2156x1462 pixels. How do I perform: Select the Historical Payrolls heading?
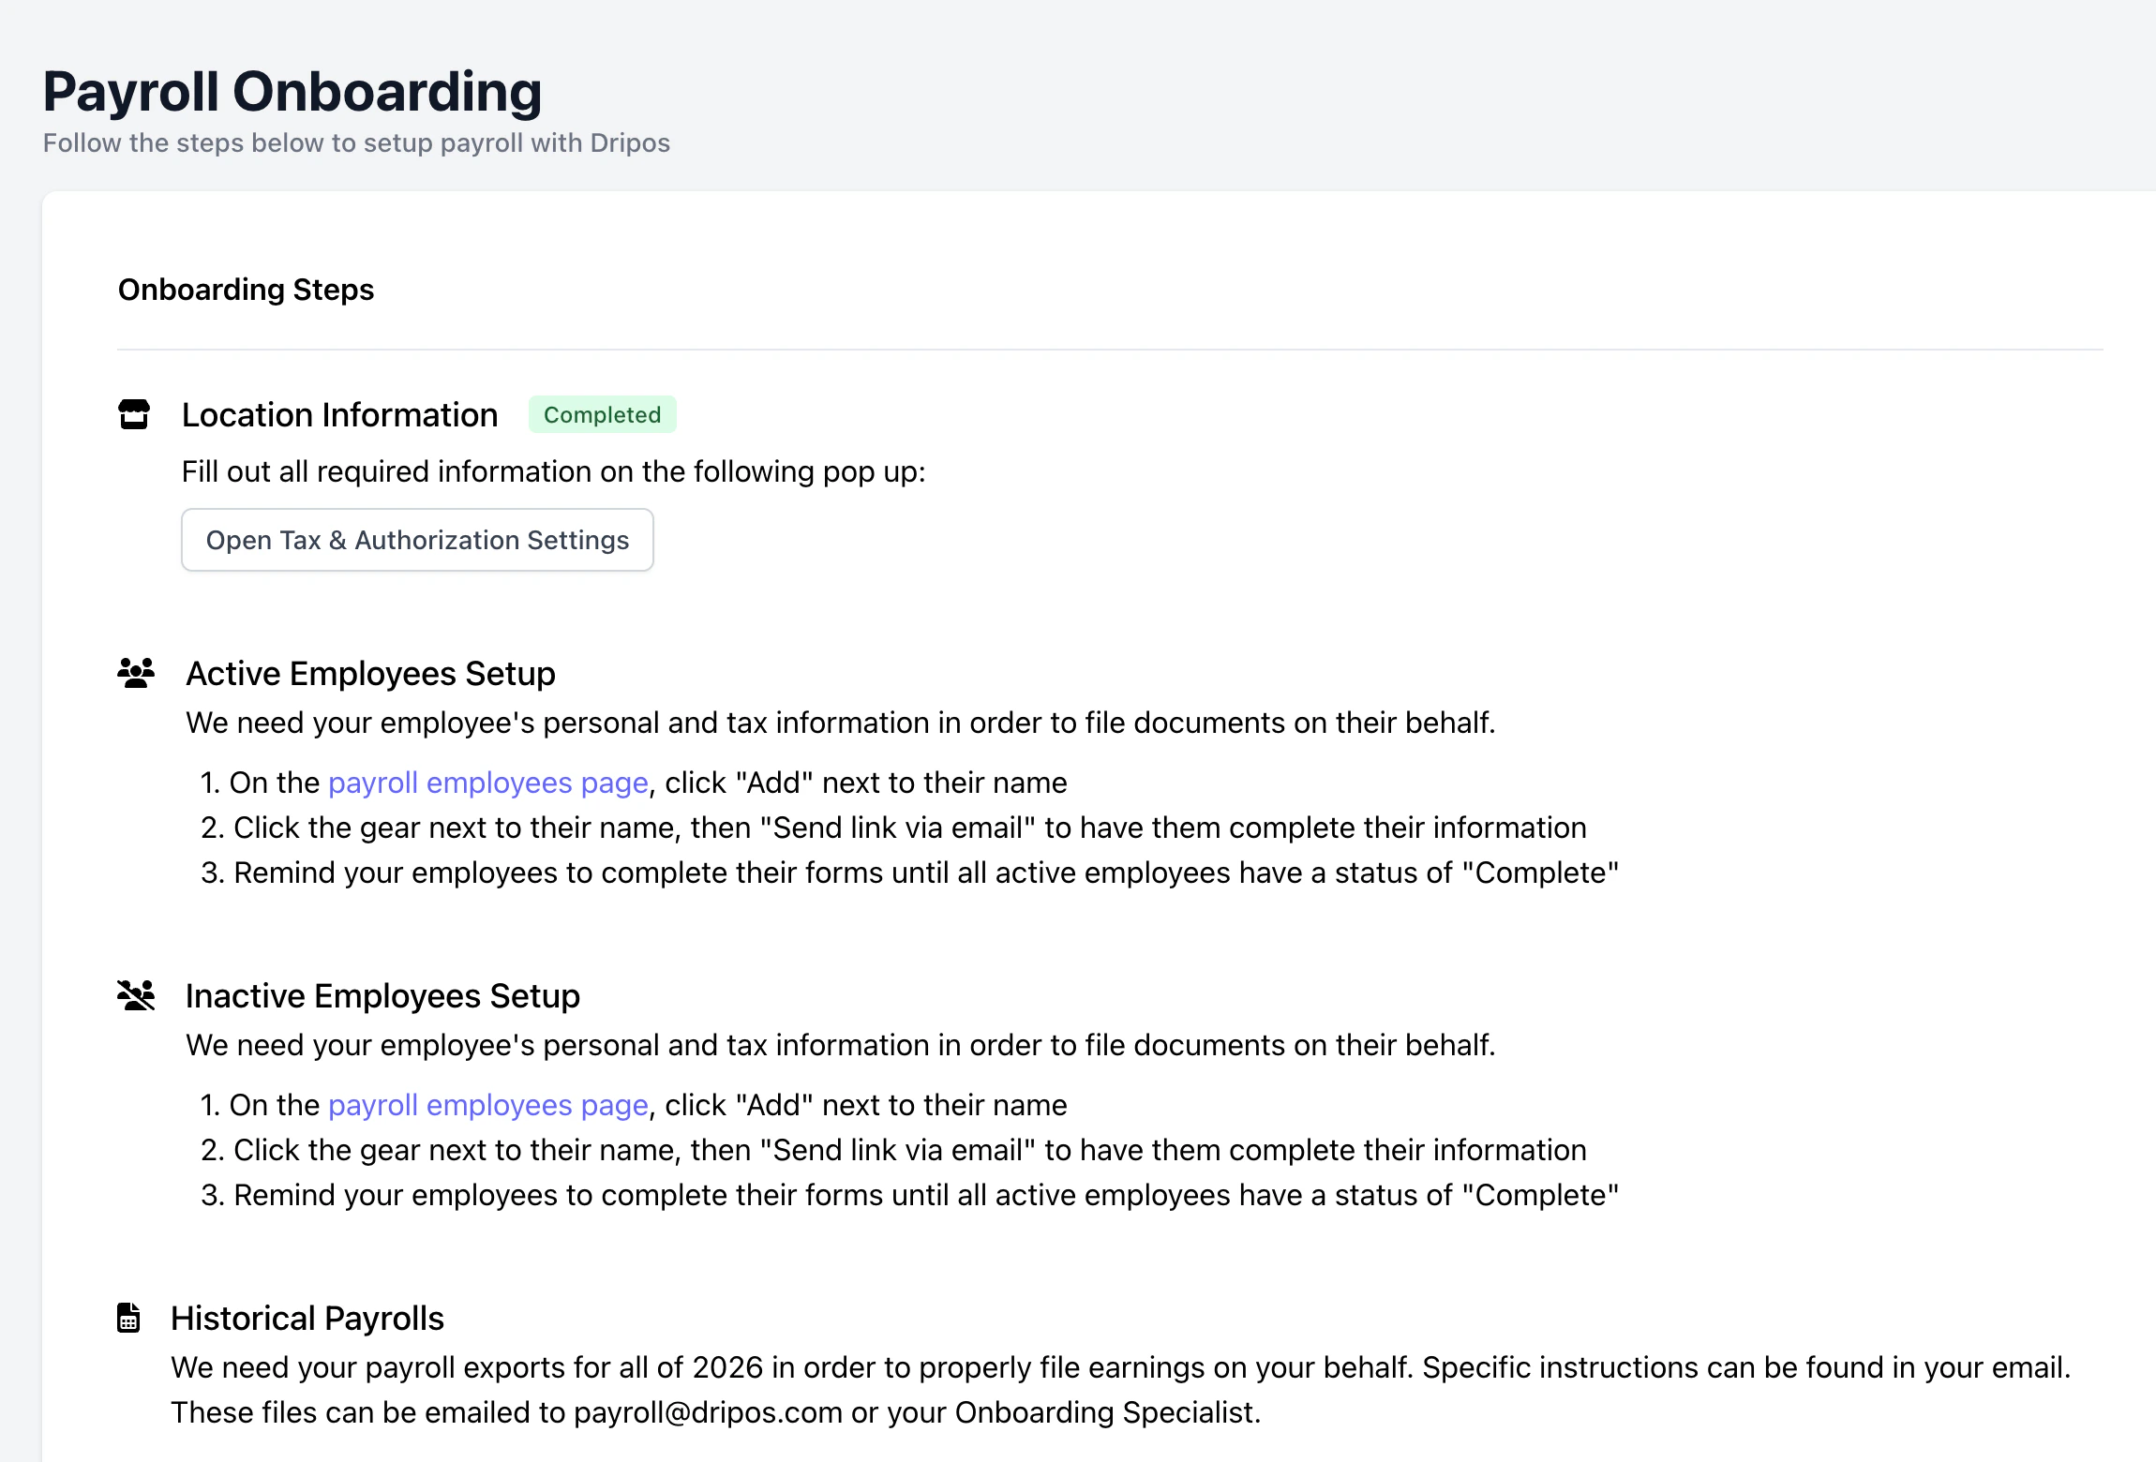tap(307, 1319)
